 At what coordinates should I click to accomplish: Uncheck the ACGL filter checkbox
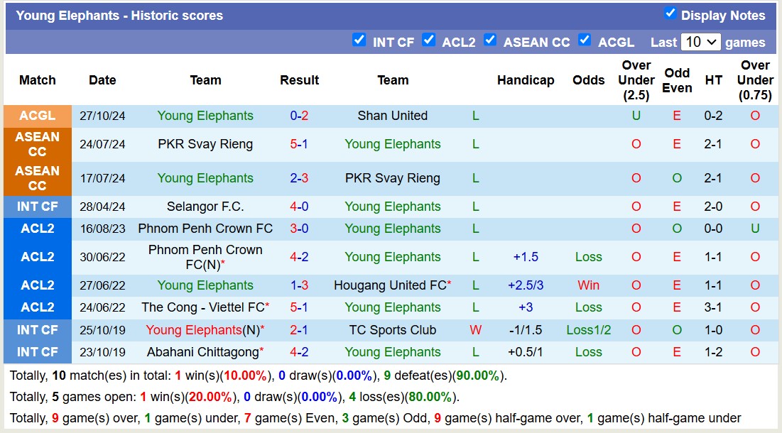[x=584, y=40]
